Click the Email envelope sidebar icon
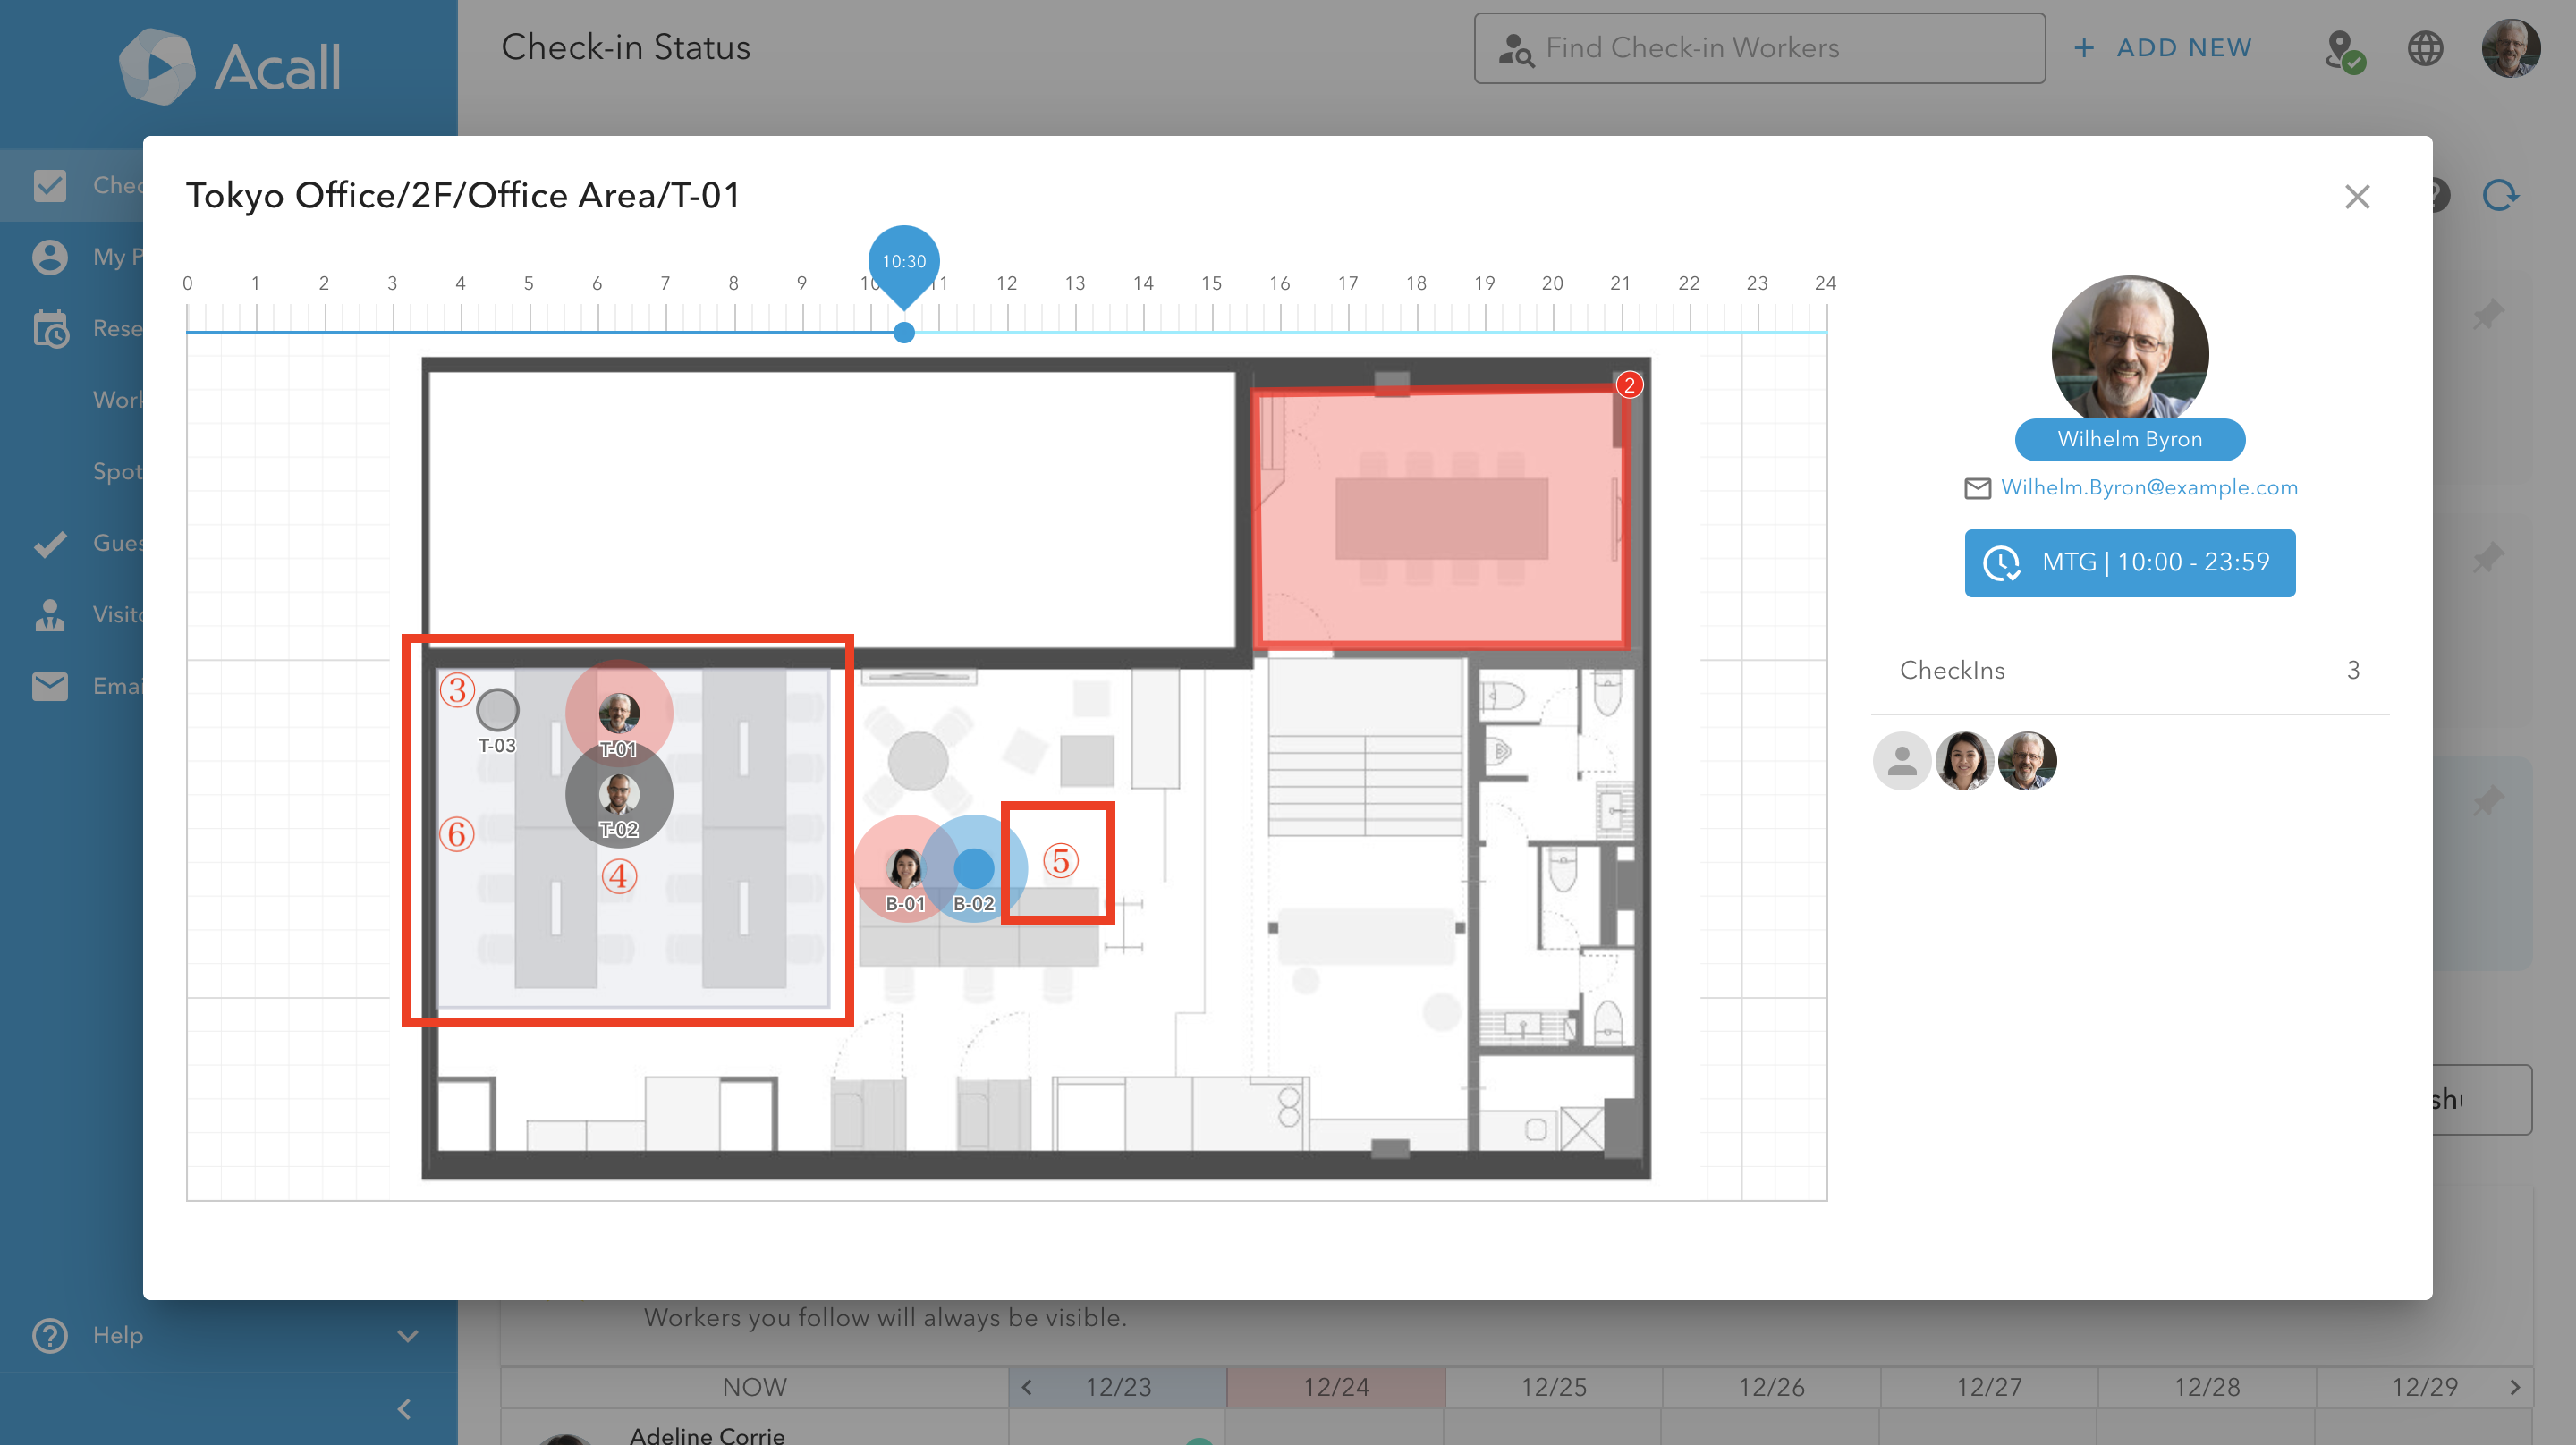 tap(50, 686)
